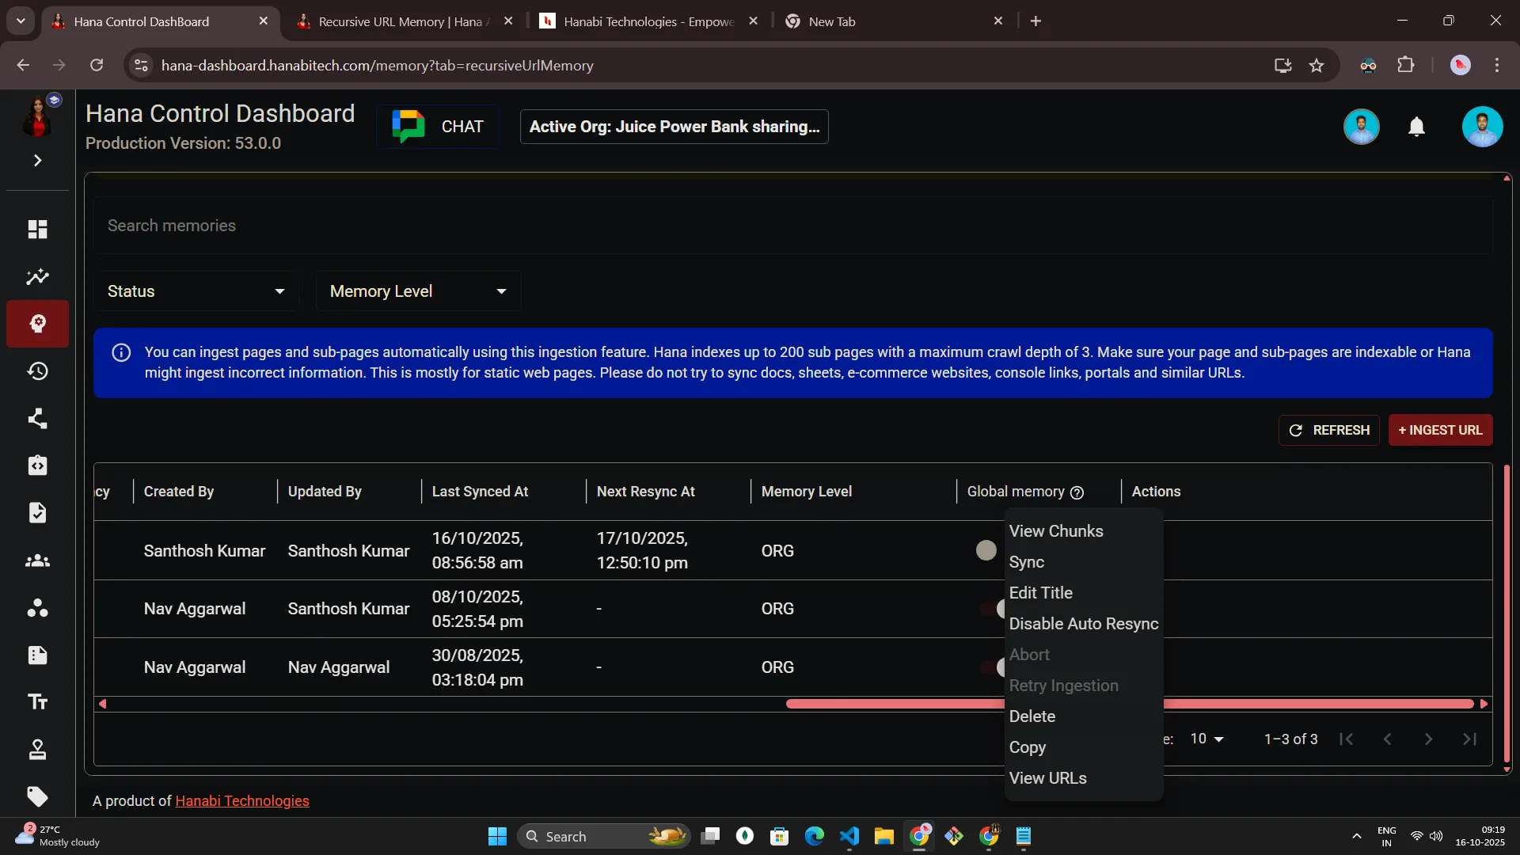Click the price tag sidebar icon

37,796
